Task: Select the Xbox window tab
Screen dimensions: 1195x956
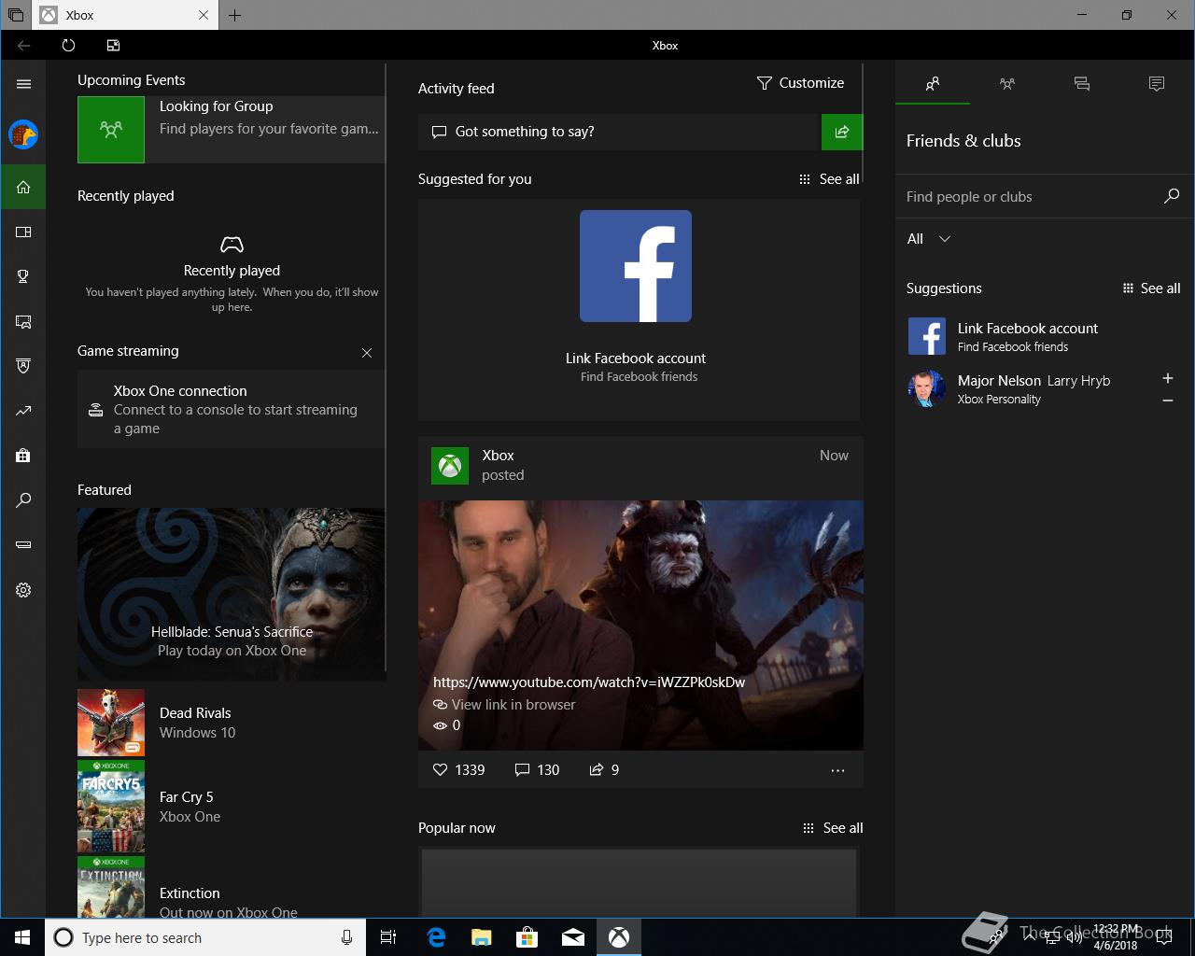Action: pos(124,15)
